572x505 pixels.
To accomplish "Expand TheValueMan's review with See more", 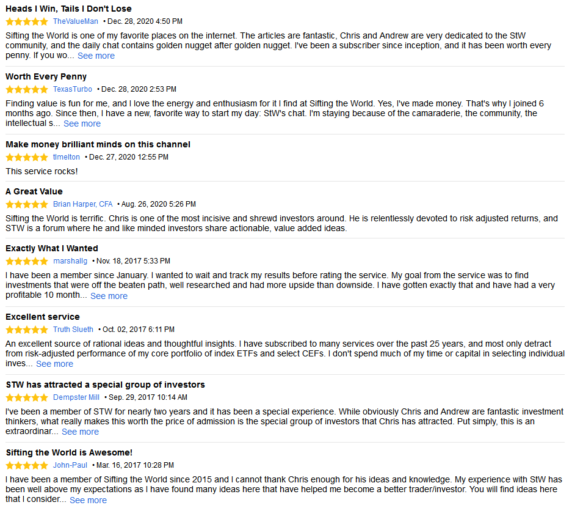I will click(x=96, y=56).
